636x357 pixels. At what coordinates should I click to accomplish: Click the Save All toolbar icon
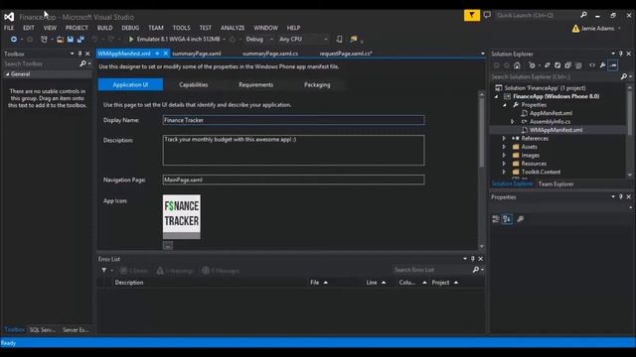(x=80, y=40)
